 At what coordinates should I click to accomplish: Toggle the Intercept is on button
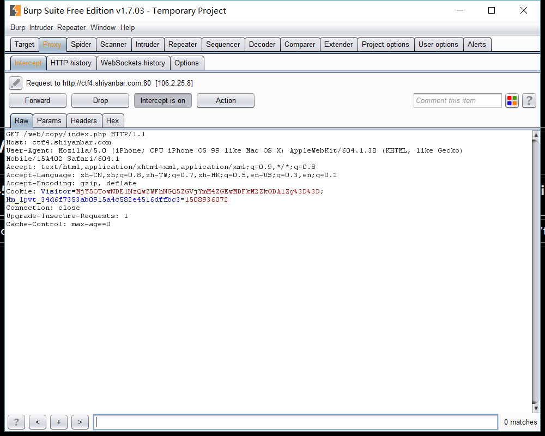pos(162,100)
